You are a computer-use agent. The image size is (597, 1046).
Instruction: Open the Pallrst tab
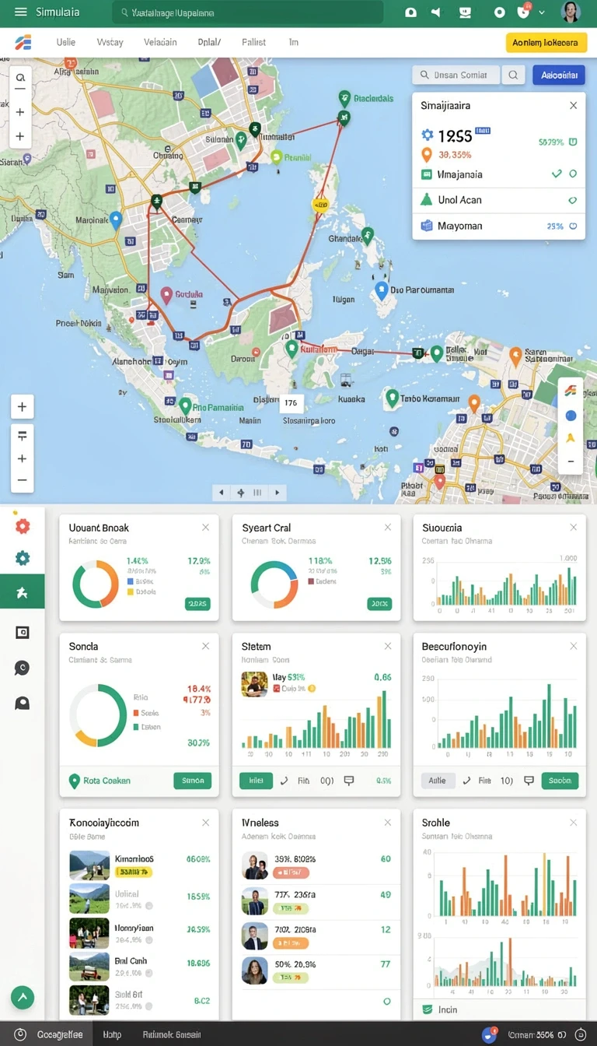tap(254, 43)
